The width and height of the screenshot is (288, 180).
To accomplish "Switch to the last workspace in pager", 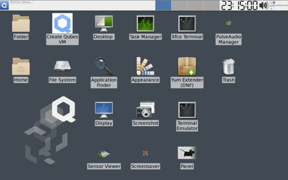I will click(211, 5).
